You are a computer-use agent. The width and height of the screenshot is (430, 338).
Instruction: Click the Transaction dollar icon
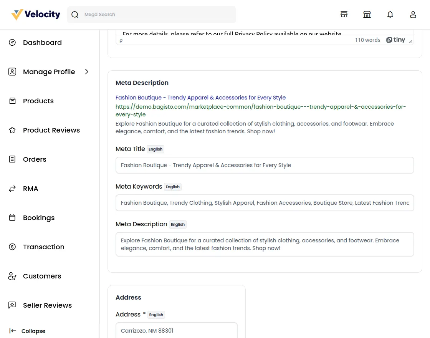click(x=12, y=247)
